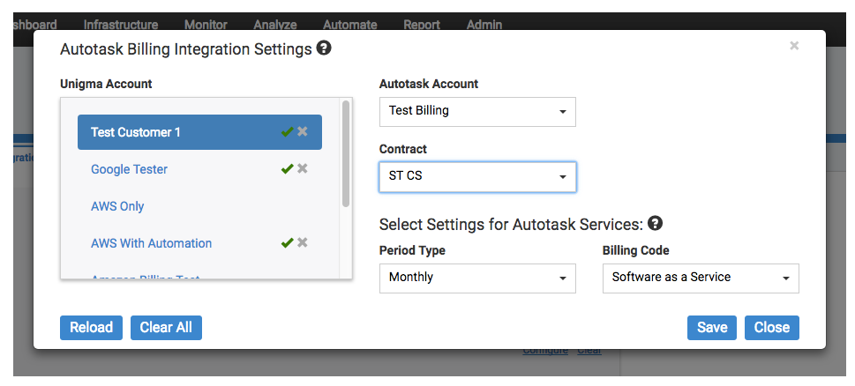Open the Monitor menu in background page
Viewport: 855px width, 386px height.
pyautogui.click(x=206, y=25)
